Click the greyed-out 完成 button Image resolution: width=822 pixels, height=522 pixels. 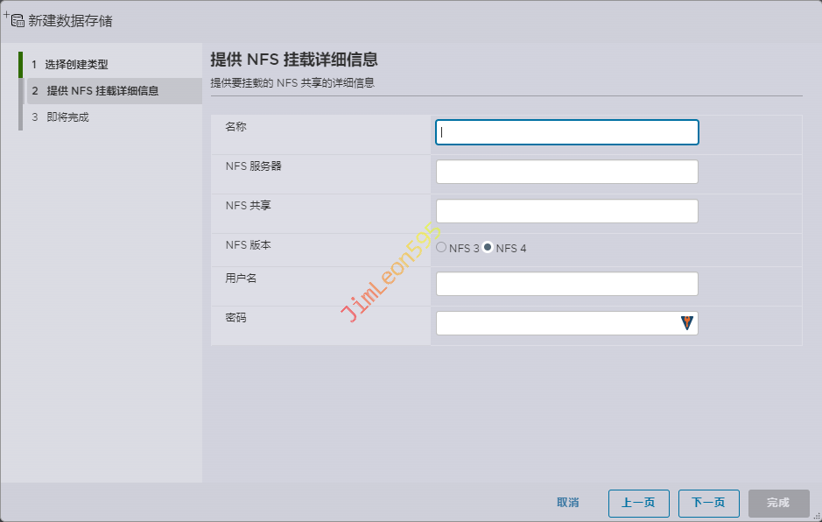778,503
